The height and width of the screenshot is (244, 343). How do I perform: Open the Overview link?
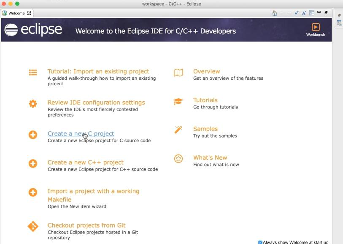(x=206, y=71)
